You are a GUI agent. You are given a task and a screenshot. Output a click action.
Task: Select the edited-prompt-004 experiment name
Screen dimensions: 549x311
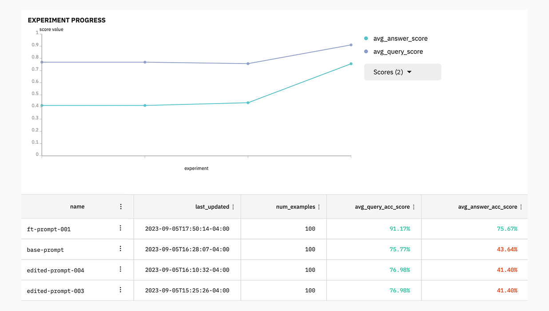click(x=56, y=270)
